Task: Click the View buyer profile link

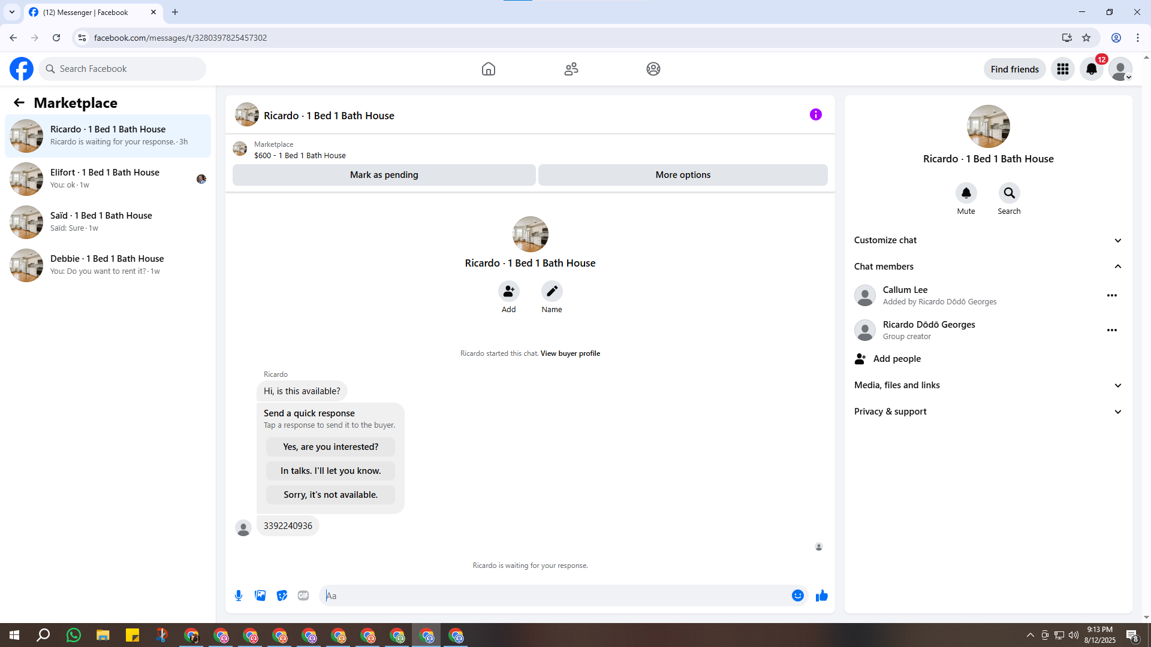Action: point(570,353)
